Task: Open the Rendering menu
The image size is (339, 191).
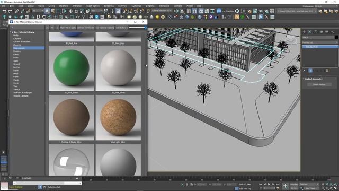Action: coord(109,6)
